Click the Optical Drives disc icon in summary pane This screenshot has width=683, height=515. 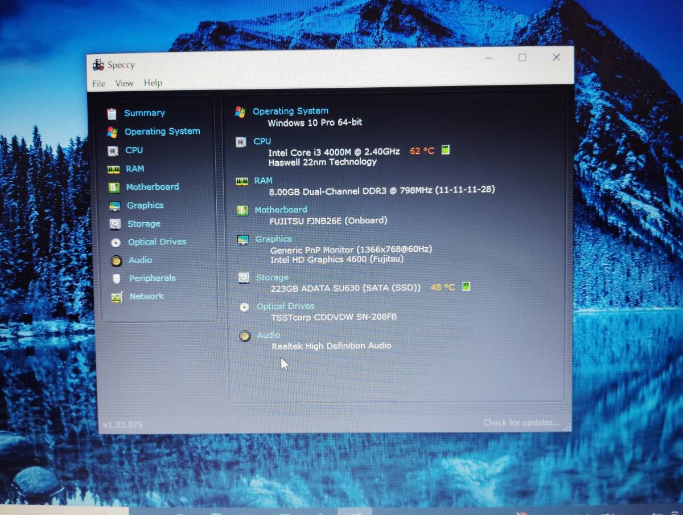pos(244,307)
